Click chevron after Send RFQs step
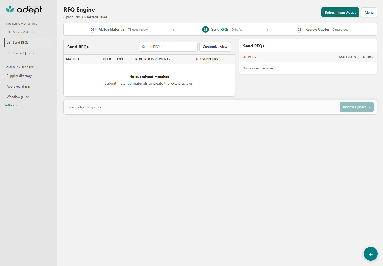 268,30
